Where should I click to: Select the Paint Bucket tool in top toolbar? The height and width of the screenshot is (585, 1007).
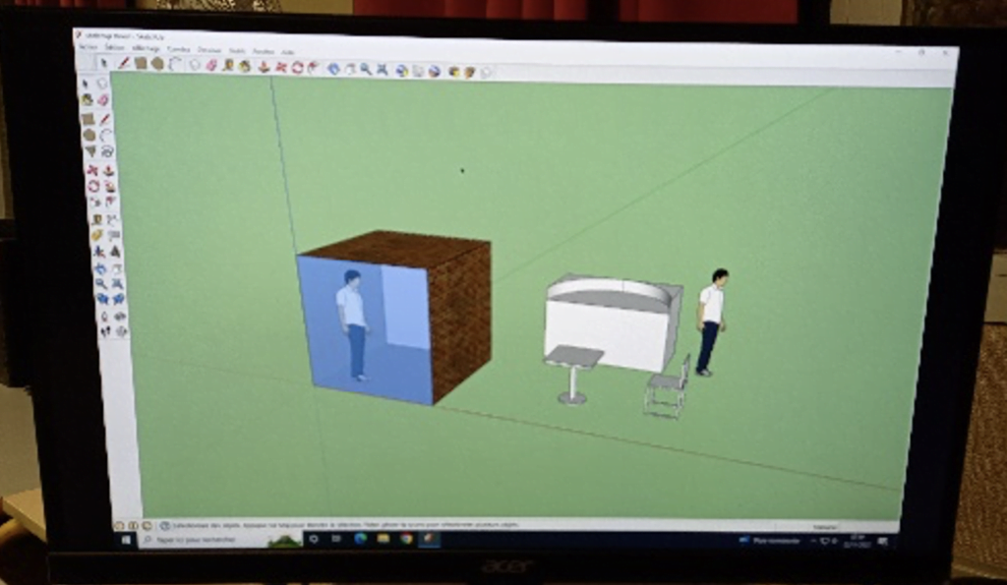244,66
